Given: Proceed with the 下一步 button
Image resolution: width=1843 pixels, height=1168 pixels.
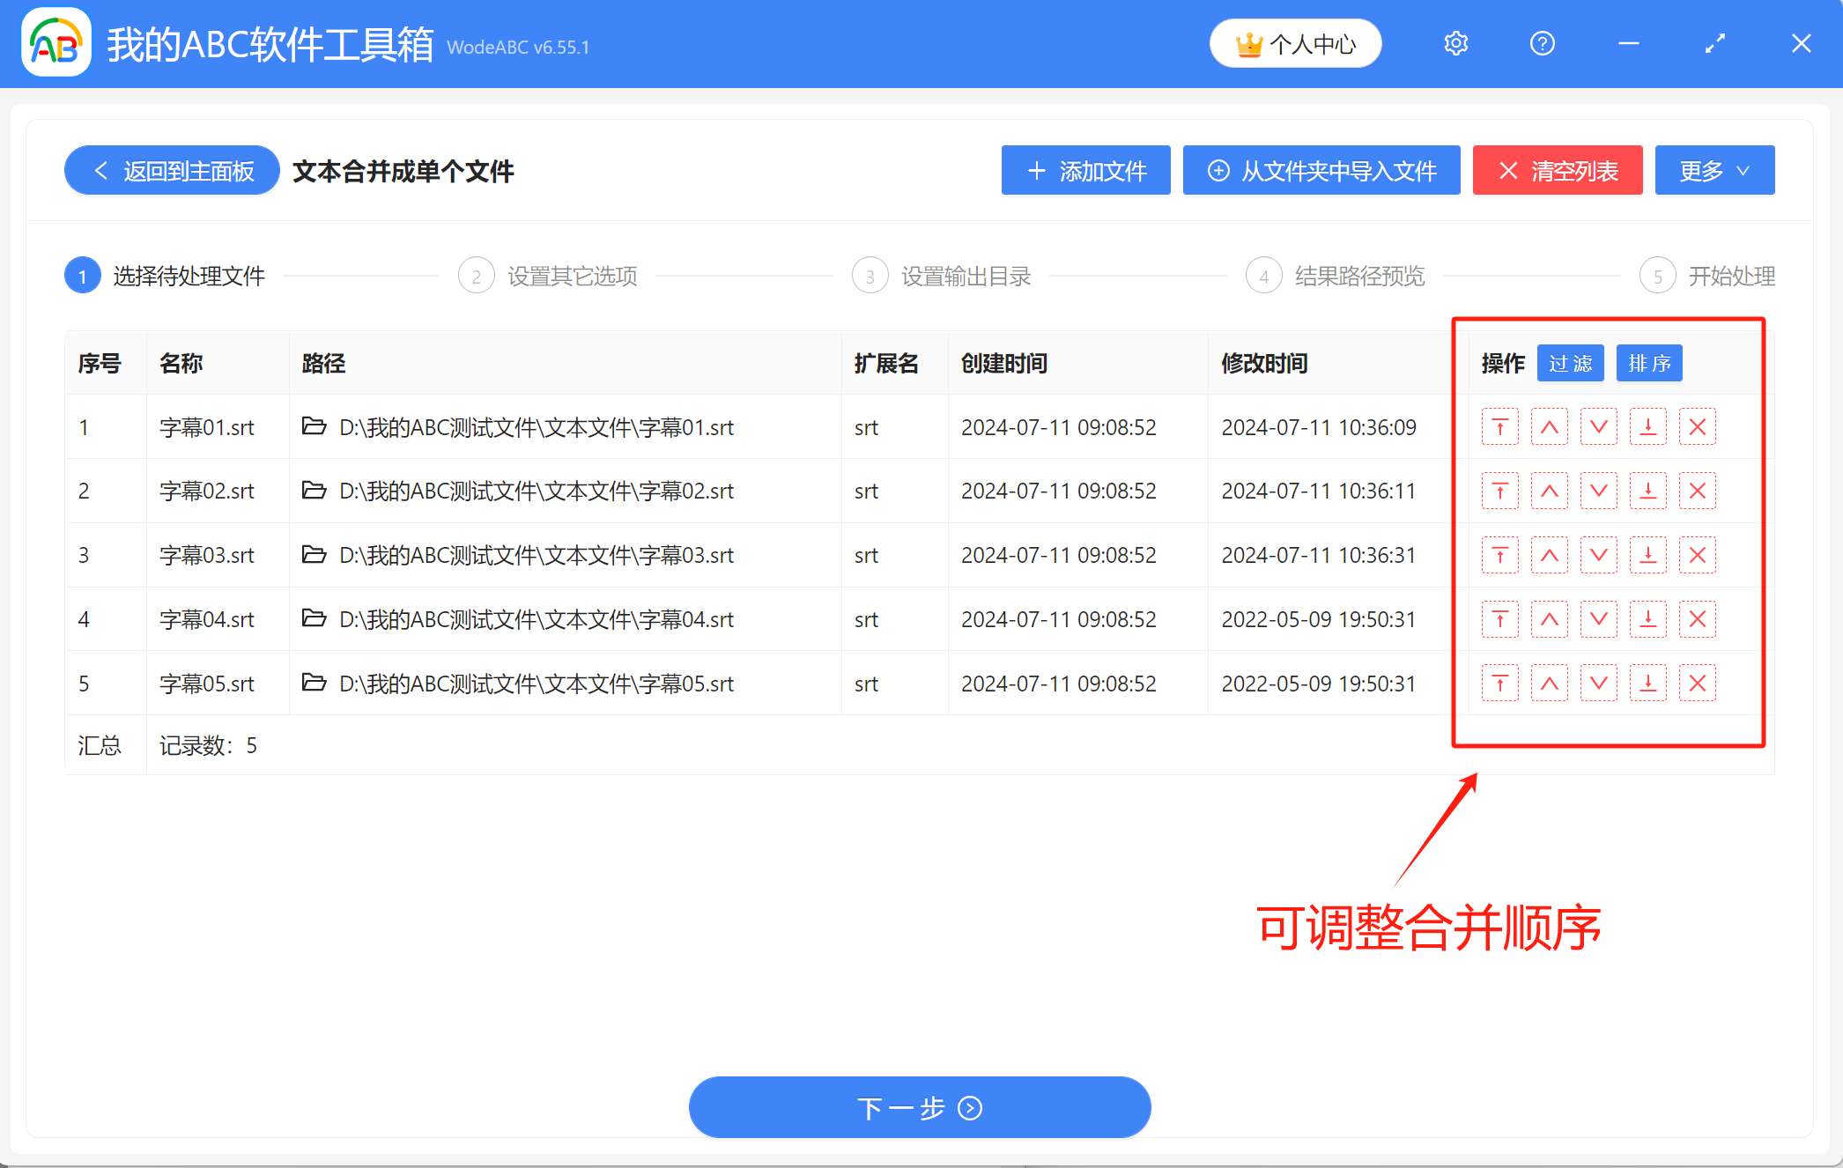Looking at the screenshot, I should [920, 1107].
